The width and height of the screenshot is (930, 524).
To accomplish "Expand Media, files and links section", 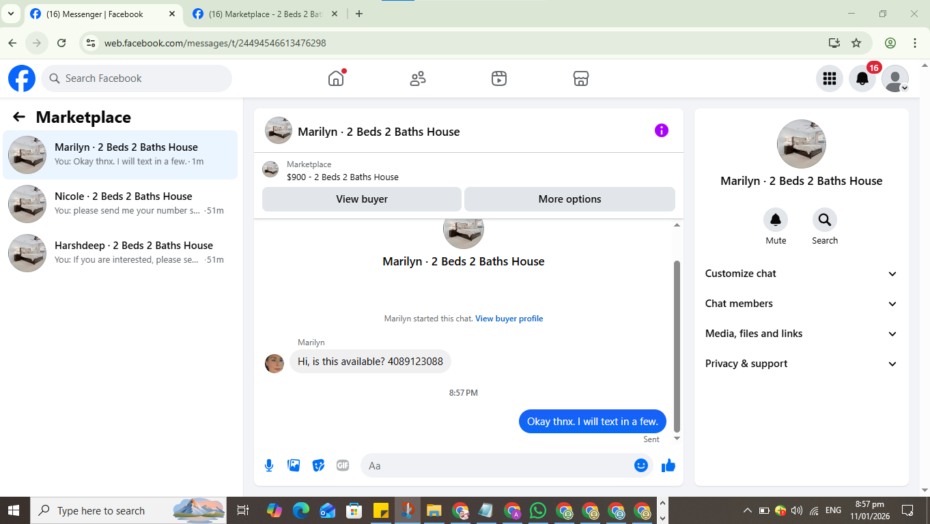I will pyautogui.click(x=802, y=334).
